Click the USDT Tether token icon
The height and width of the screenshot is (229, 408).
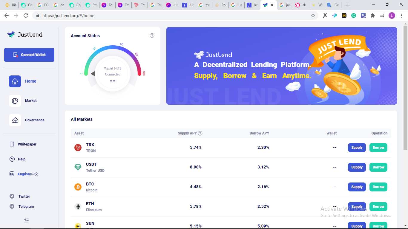[x=78, y=167]
